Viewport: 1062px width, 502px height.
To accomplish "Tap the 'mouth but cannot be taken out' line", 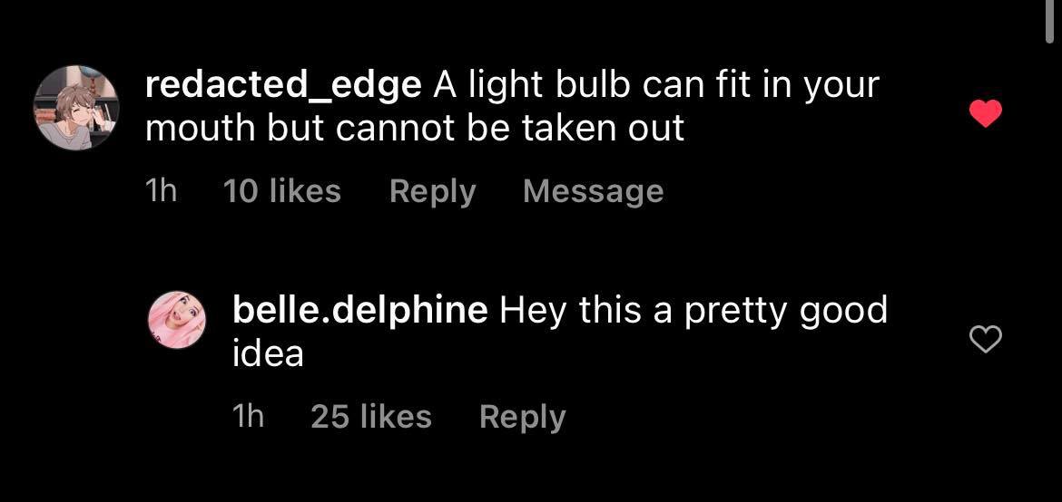I will point(415,129).
